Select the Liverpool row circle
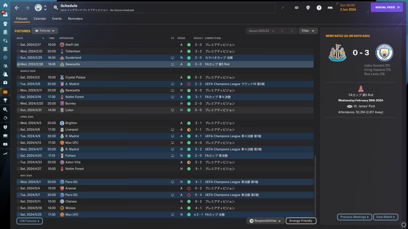Screen dimensions: 408x229 (18, 130)
